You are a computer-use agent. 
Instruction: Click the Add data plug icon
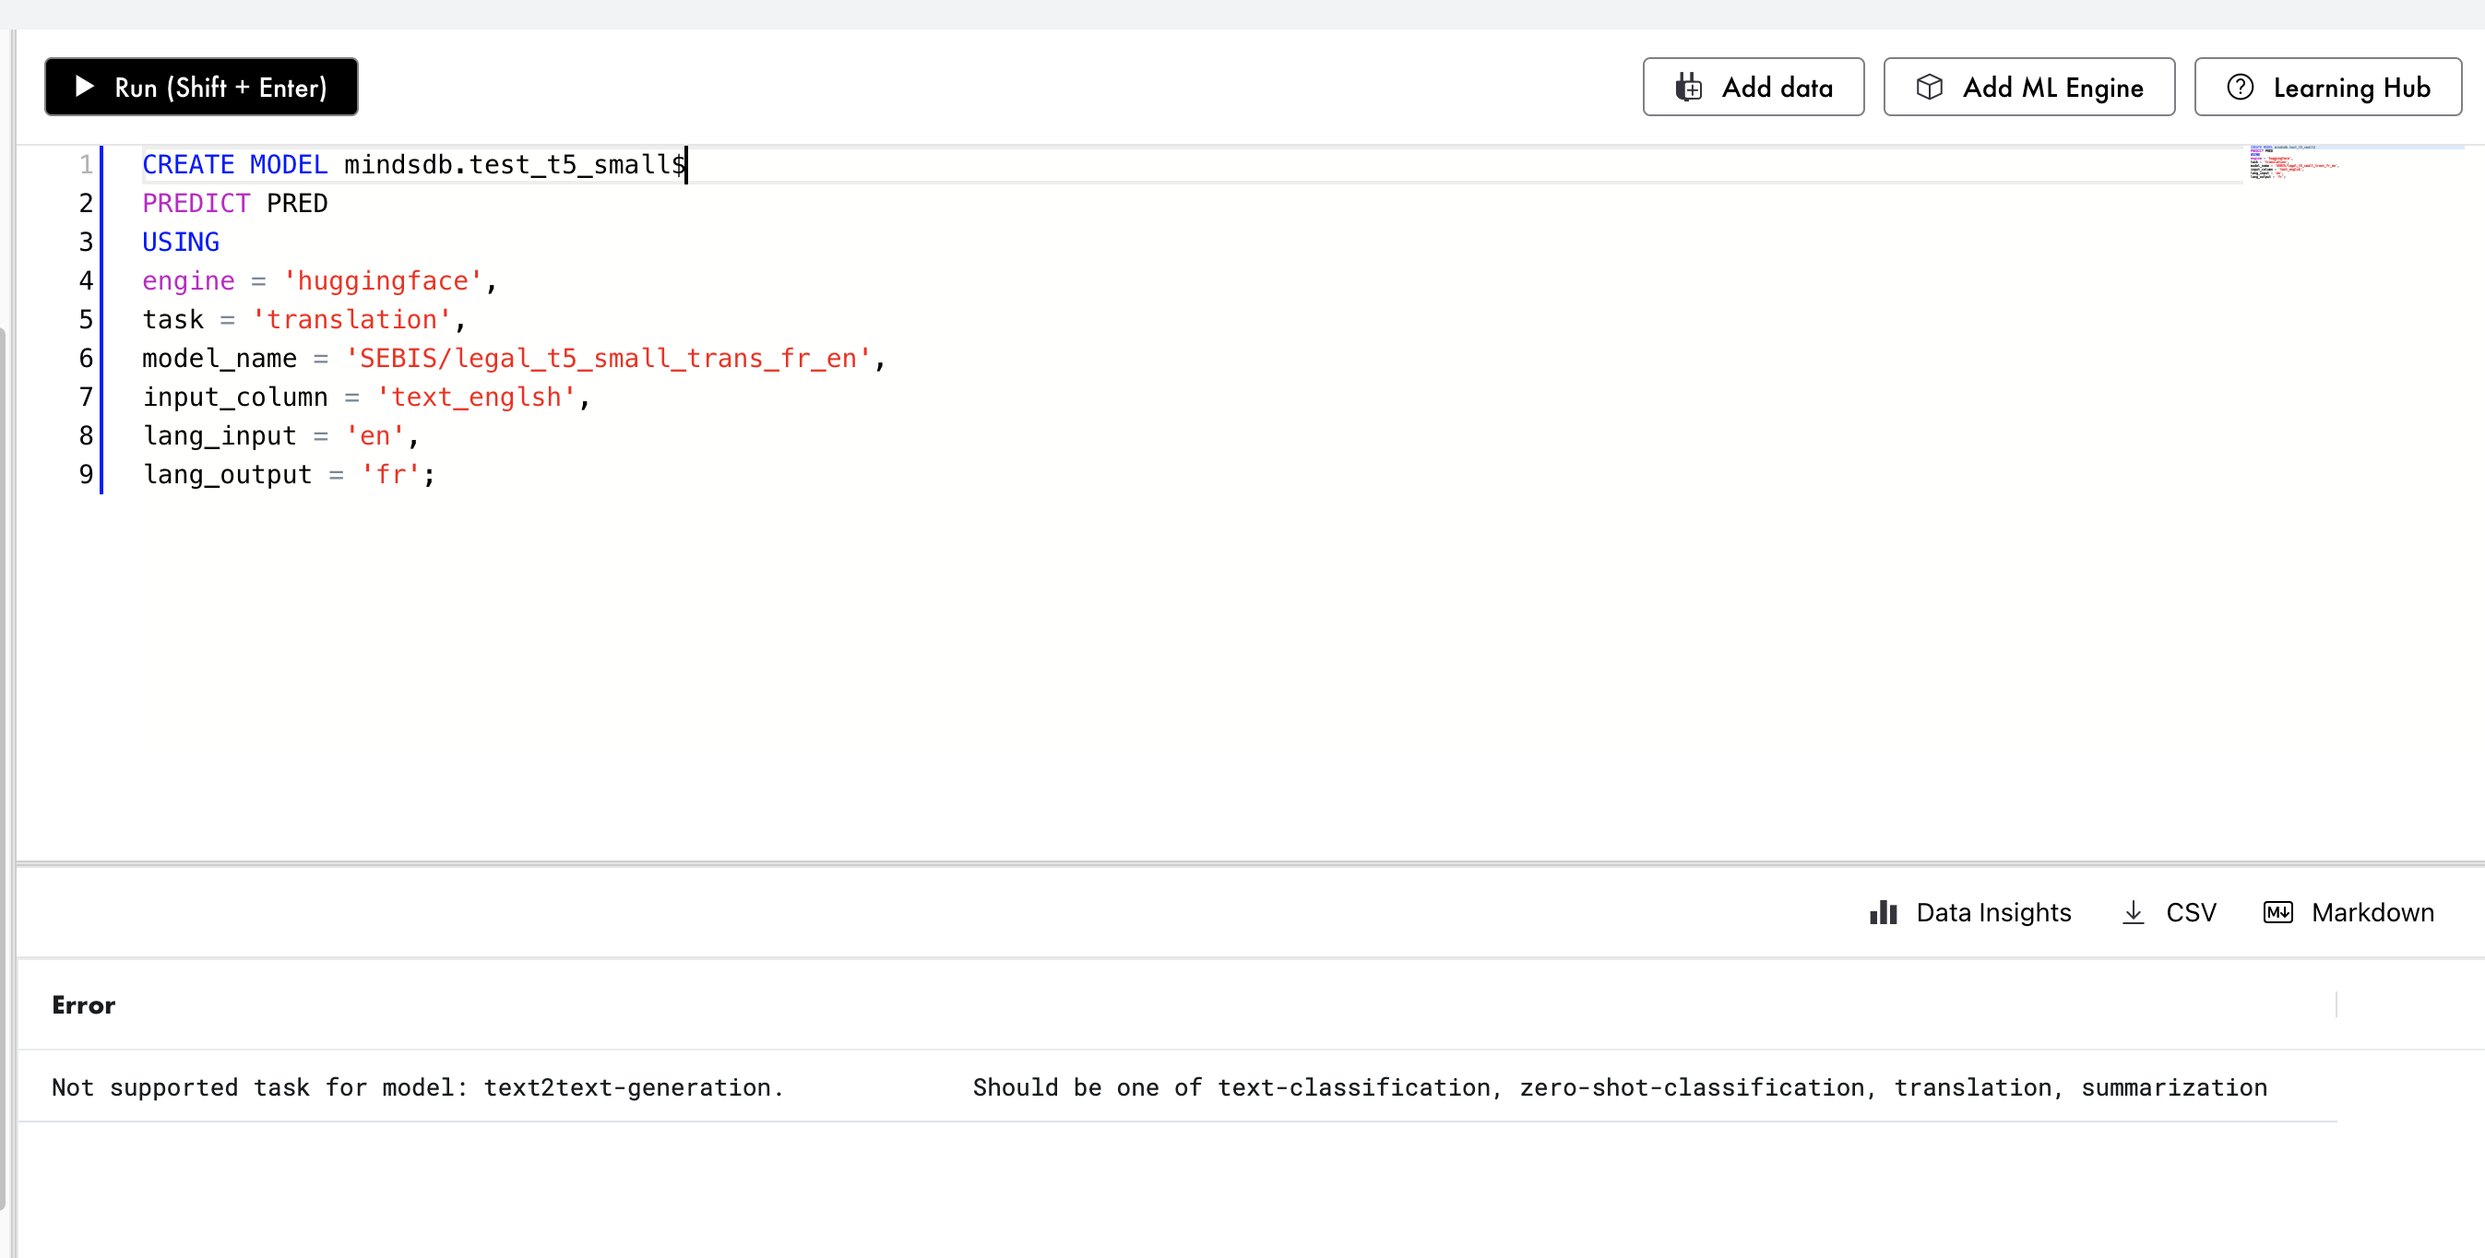pos(1688,87)
